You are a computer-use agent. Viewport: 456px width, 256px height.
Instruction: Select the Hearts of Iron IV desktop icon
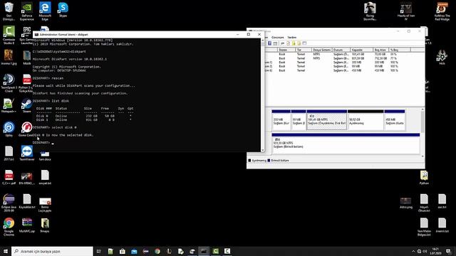click(x=406, y=11)
